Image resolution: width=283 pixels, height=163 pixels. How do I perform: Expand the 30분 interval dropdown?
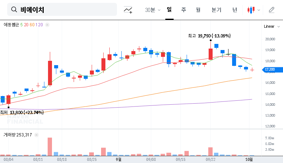(x=153, y=10)
